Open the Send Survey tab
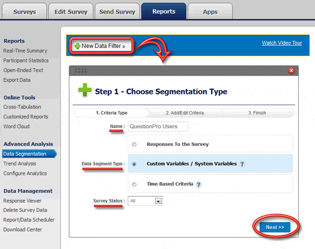Image resolution: width=315 pixels, height=249 pixels. point(117,12)
